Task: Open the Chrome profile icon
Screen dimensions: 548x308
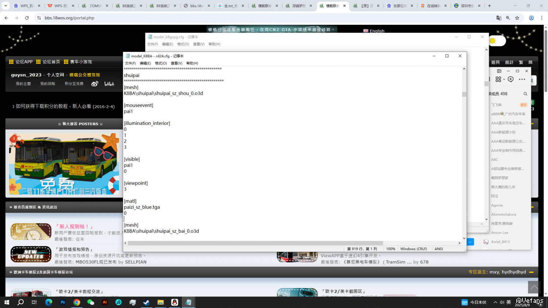Action: (532, 18)
